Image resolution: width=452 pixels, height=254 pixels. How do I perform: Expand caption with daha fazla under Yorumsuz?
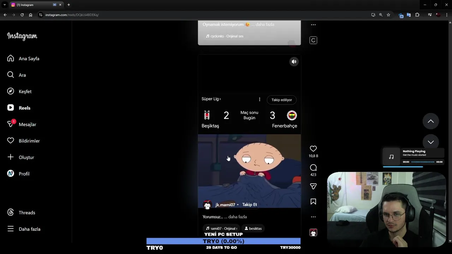(238, 217)
